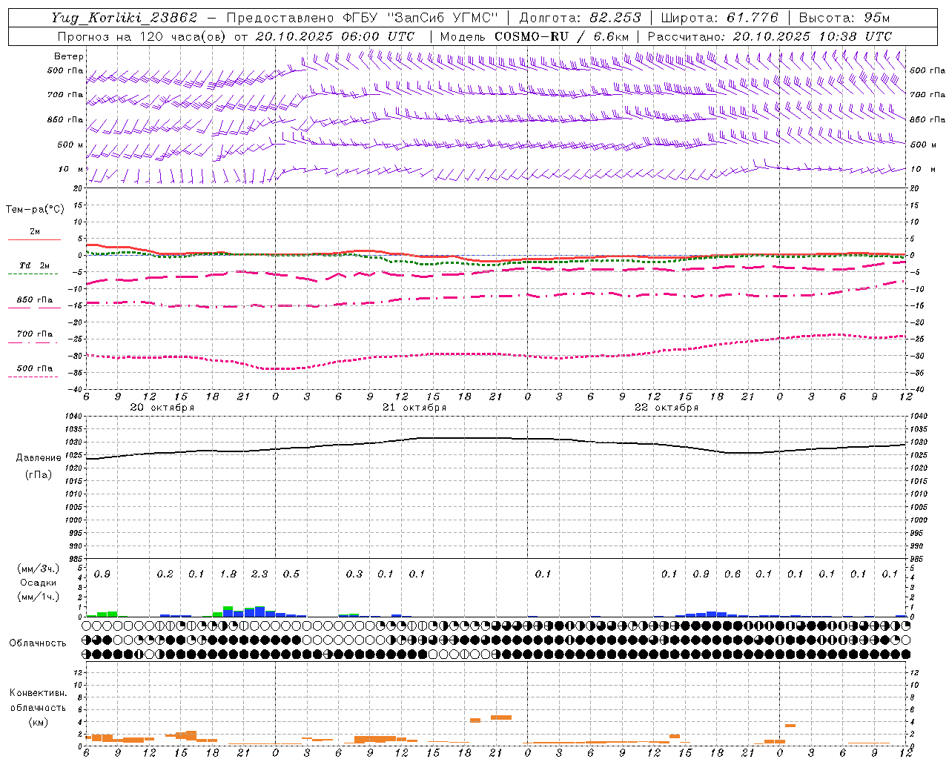Click the precipitation value 1.8
949x759 pixels.
(228, 574)
